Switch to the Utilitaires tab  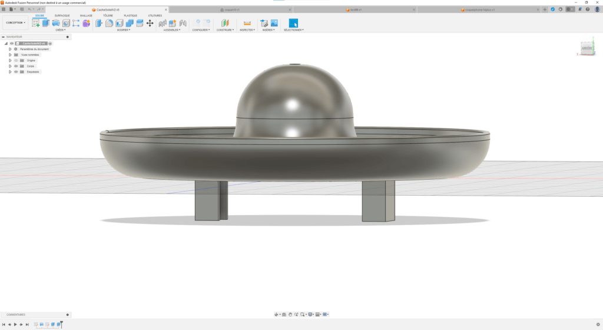point(155,16)
